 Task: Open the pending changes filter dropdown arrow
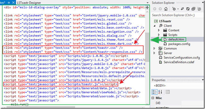click(x=178, y=9)
